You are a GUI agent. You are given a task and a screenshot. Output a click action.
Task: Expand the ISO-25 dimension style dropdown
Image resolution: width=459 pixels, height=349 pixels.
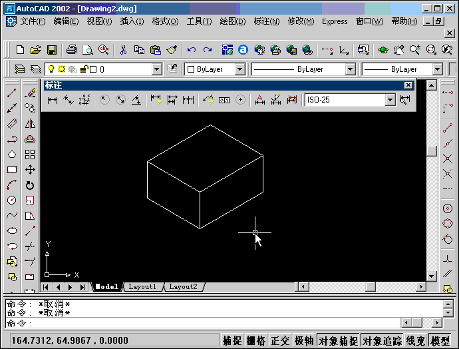click(390, 100)
